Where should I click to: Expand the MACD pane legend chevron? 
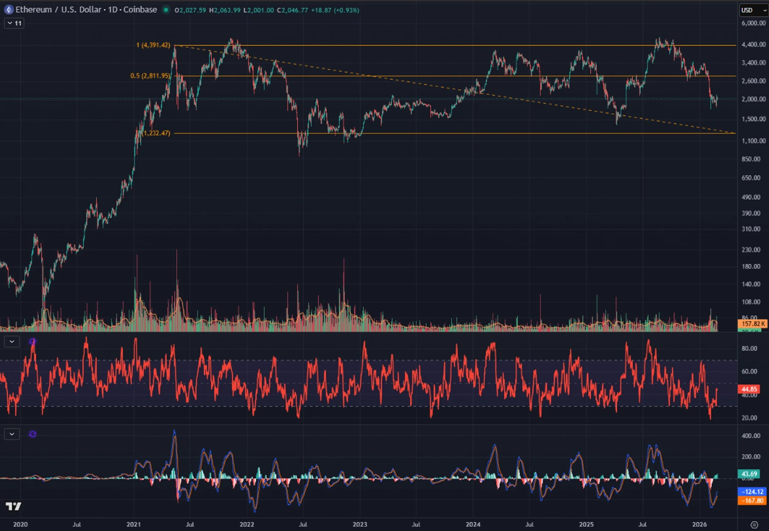12,434
